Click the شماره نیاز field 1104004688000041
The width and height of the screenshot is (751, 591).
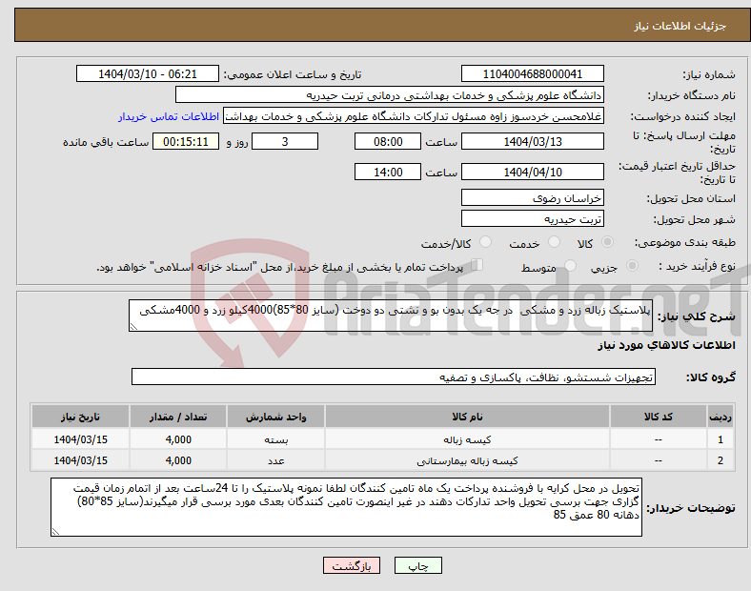point(532,73)
